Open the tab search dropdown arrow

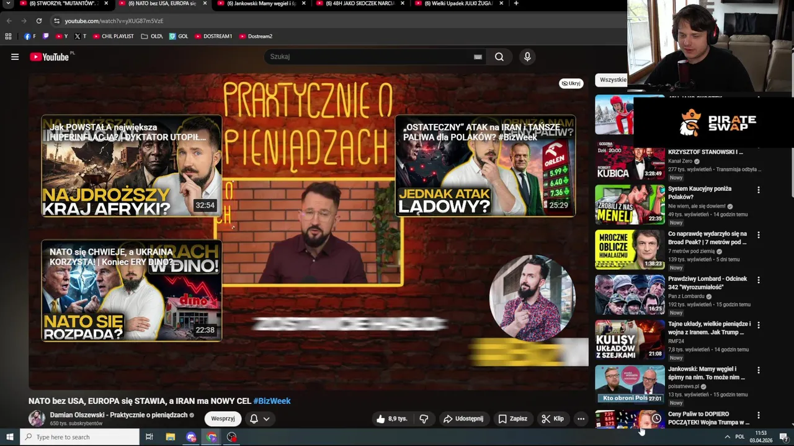pyautogui.click(x=8, y=4)
